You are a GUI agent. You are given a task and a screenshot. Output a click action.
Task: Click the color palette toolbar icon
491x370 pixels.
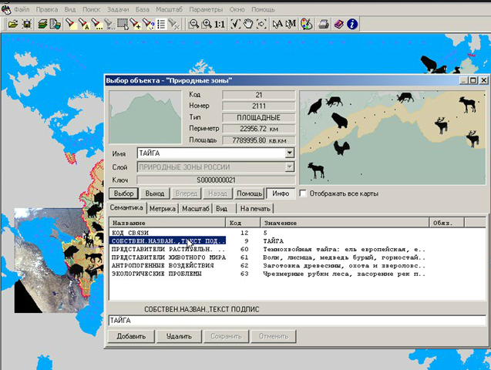pyautogui.click(x=306, y=25)
